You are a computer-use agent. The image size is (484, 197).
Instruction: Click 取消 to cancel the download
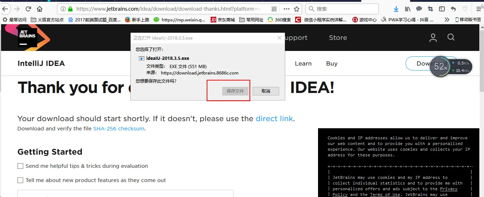click(x=266, y=91)
